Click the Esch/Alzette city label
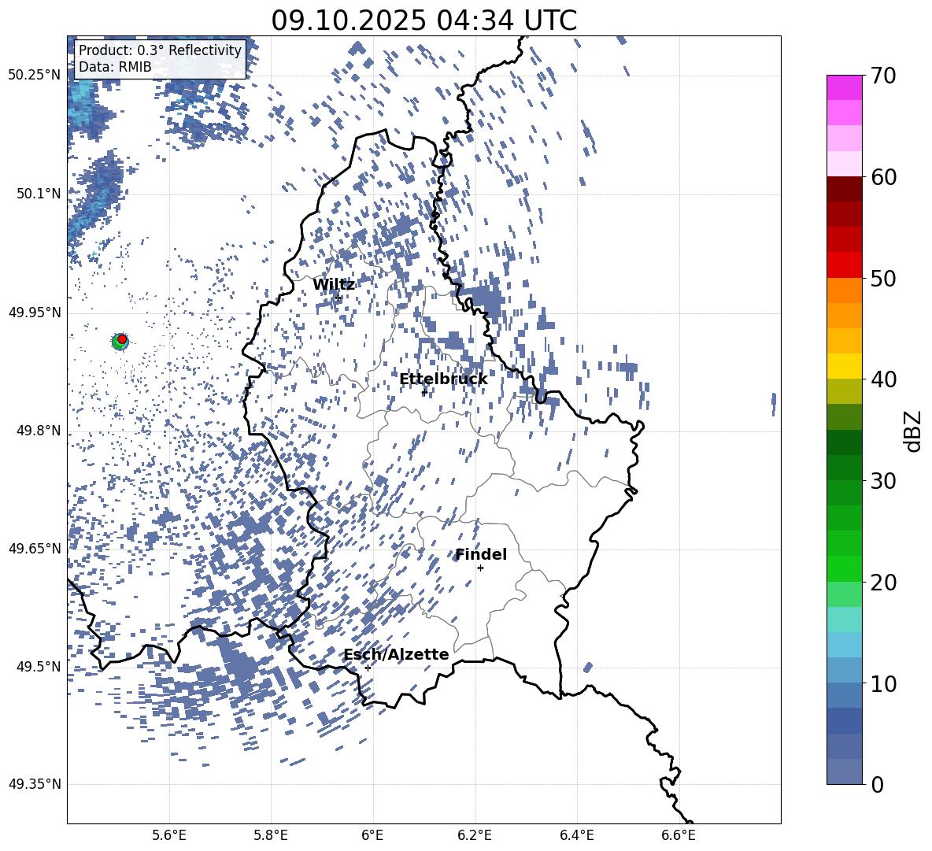The width and height of the screenshot is (932, 851). tap(396, 654)
